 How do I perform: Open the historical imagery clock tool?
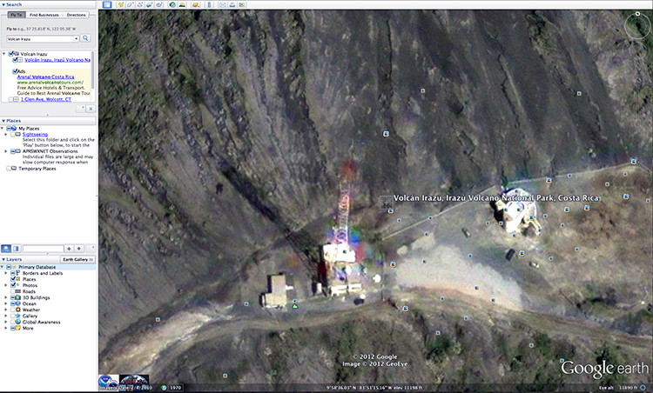[172, 5]
